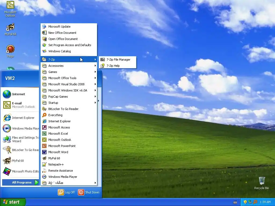275x206 pixels.
Task: Click the Set Program Access and Defaults icon
Action: coord(44,45)
